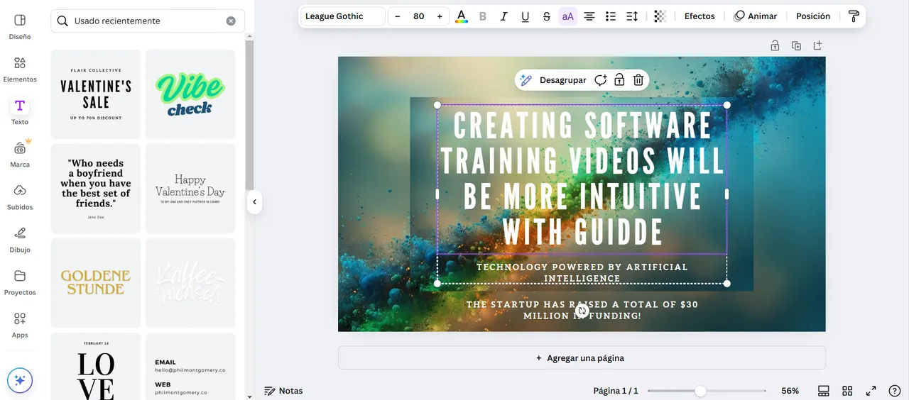Lock the selected element in floating toolbar
Viewport: 909px width, 400px height.
tap(619, 80)
